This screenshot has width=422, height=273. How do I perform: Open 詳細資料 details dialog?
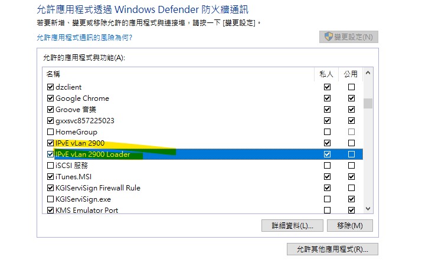[x=292, y=226]
